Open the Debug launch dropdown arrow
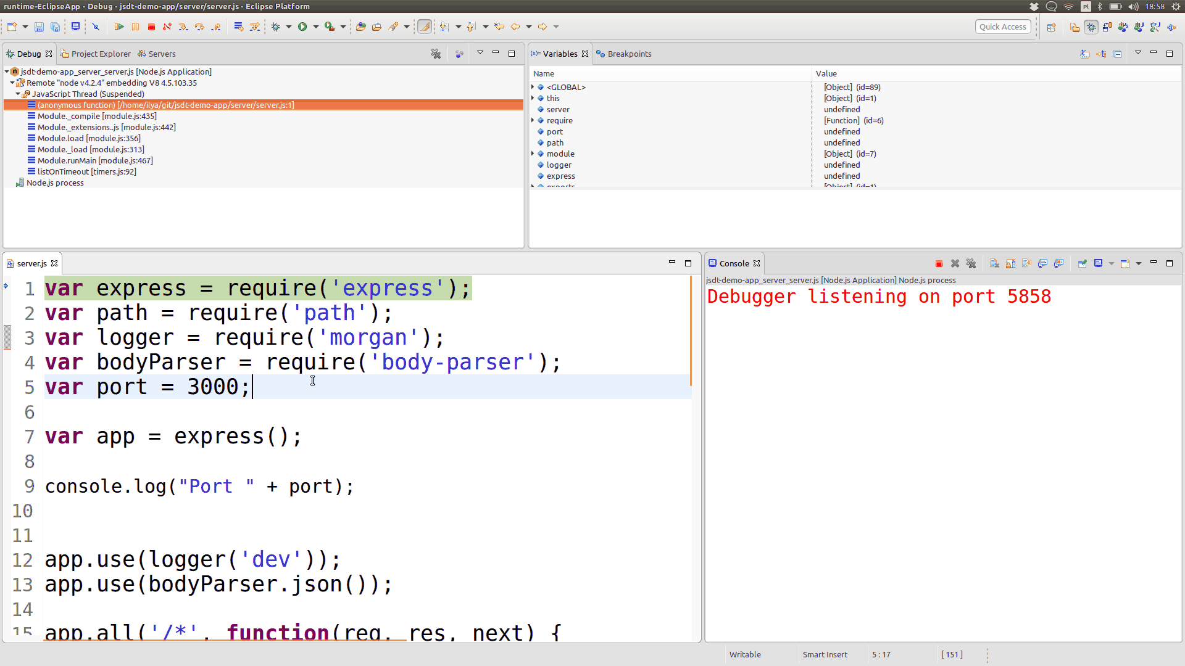The image size is (1185, 666). [x=288, y=27]
